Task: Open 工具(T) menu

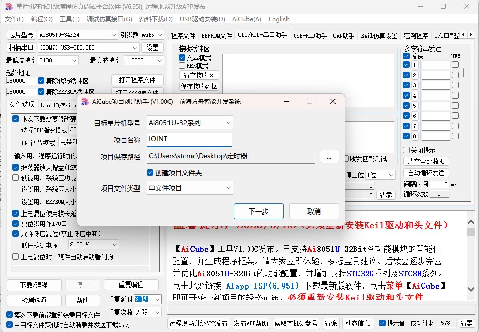Action: pyautogui.click(x=69, y=19)
